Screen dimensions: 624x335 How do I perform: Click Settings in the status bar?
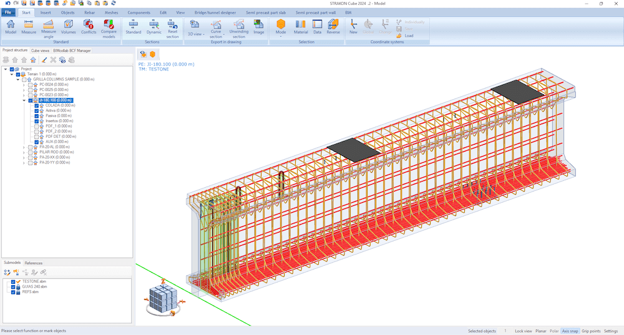point(610,331)
